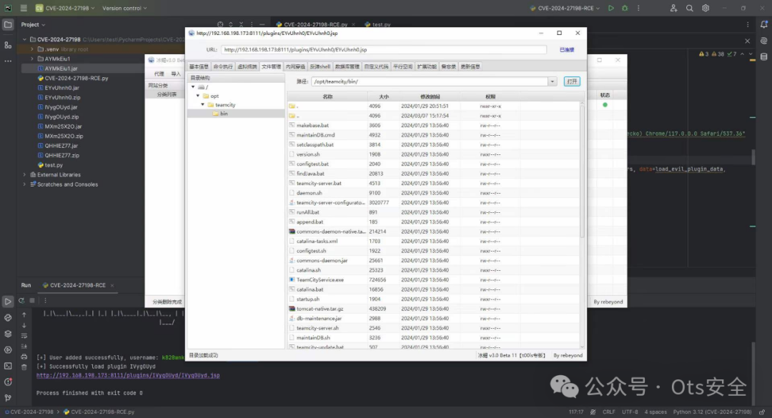Select TeamCityService.exe file row

click(433, 279)
